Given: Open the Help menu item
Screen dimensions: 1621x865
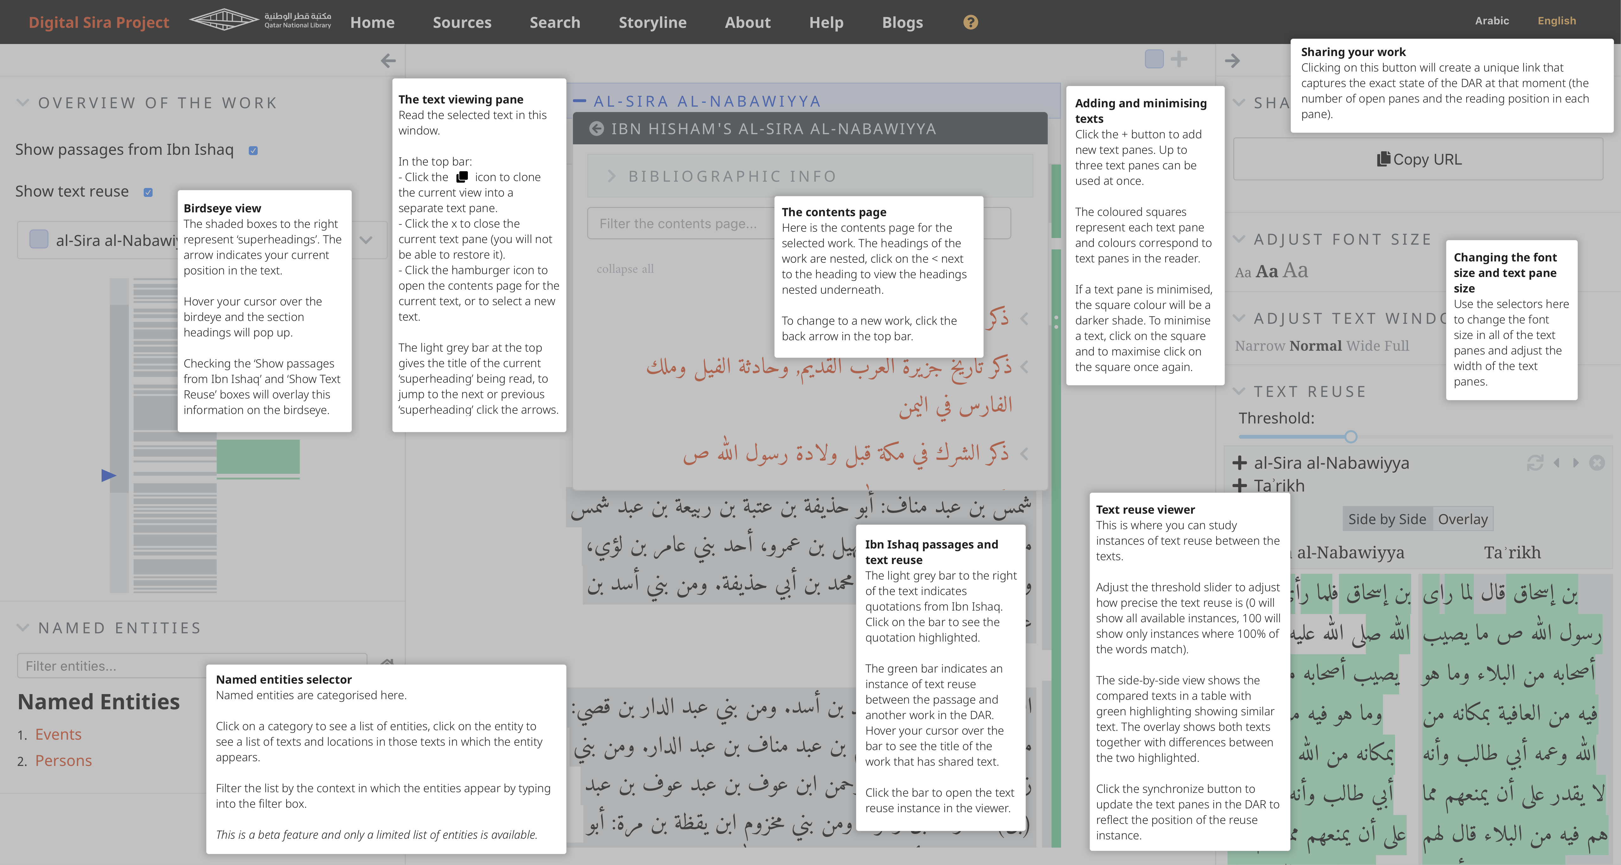Looking at the screenshot, I should point(826,22).
